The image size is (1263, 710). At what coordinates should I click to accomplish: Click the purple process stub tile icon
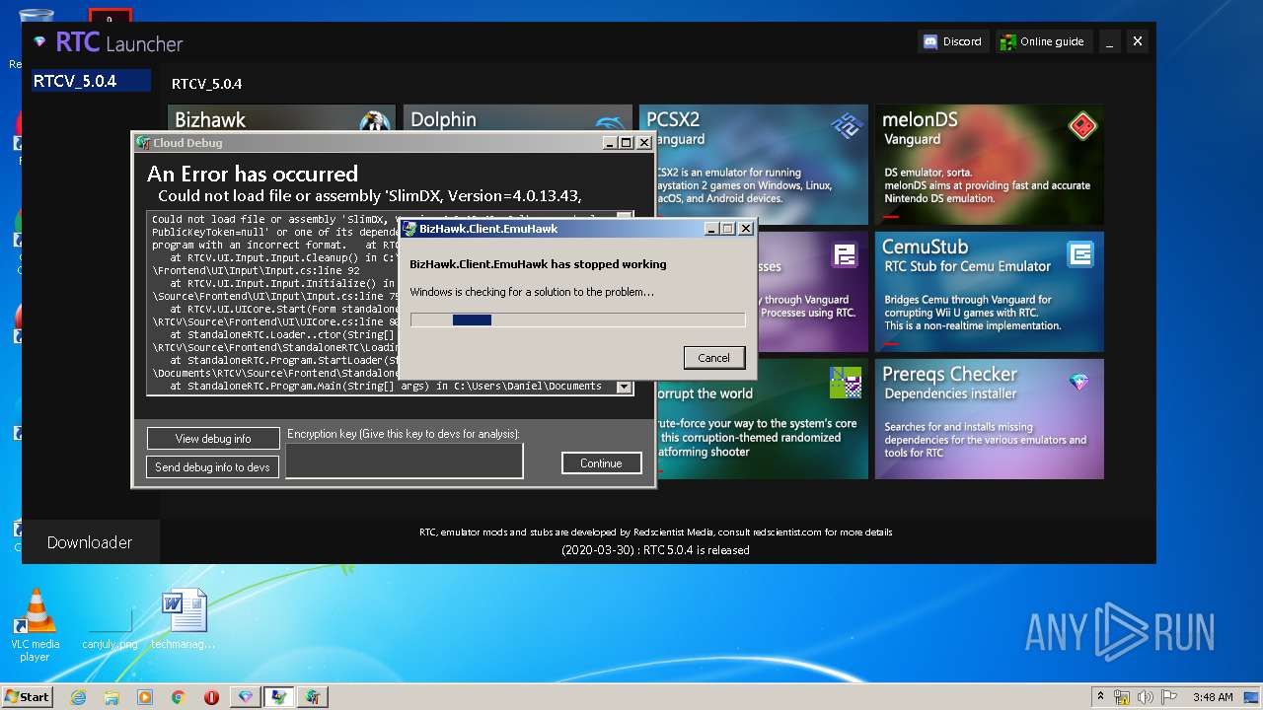(x=845, y=255)
